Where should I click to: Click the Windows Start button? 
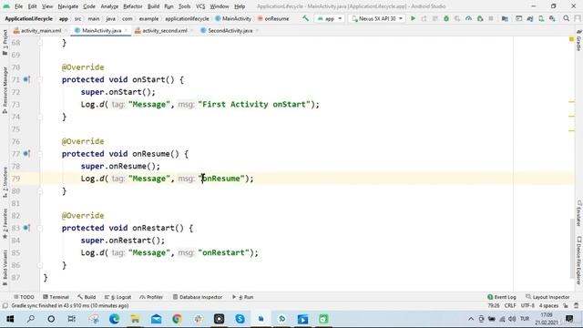(10, 319)
